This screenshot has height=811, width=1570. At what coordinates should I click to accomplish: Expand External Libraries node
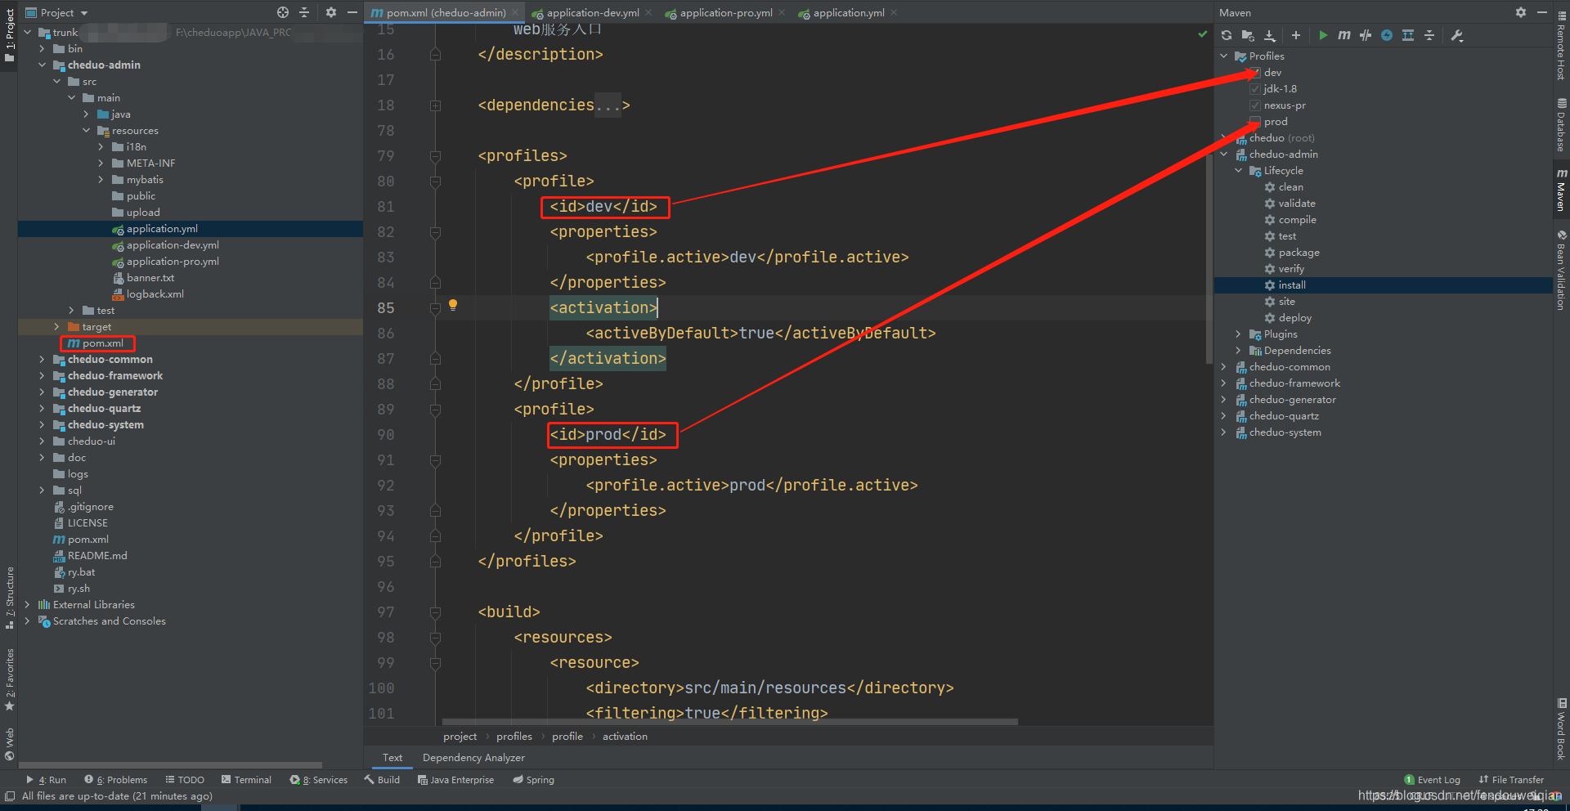coord(27,605)
